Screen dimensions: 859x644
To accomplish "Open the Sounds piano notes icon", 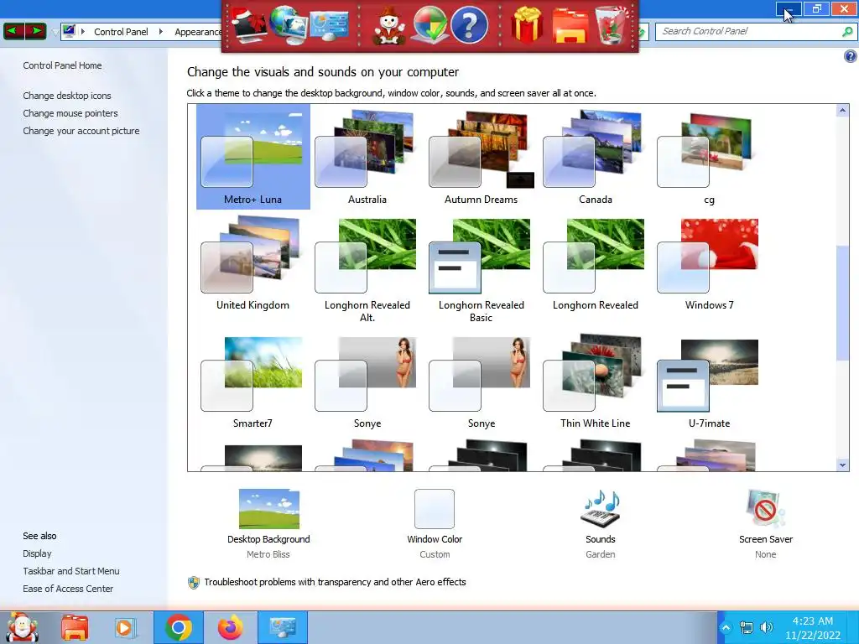I will tap(601, 507).
